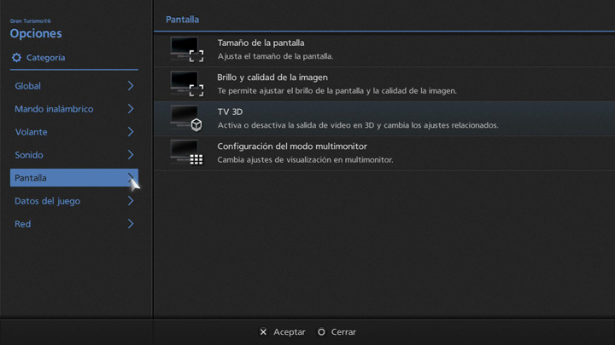615x345 pixels.
Task: Click the brightness and image quality icon
Action: [x=187, y=83]
